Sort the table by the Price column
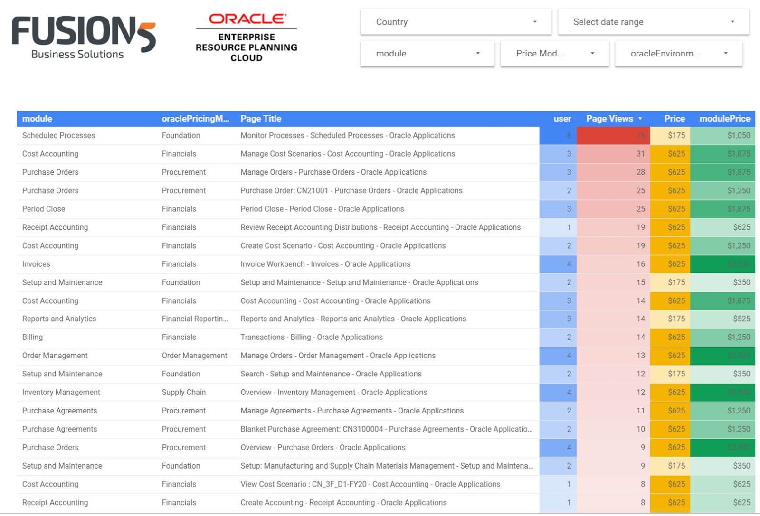The width and height of the screenshot is (760, 516). 674,119
